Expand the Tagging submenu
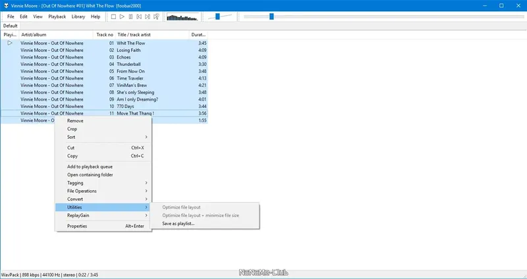The height and width of the screenshot is (279, 527). click(x=103, y=183)
